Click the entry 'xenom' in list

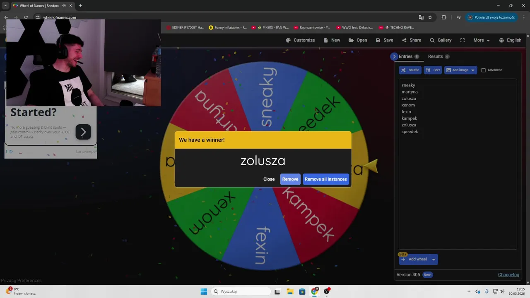coord(408,105)
